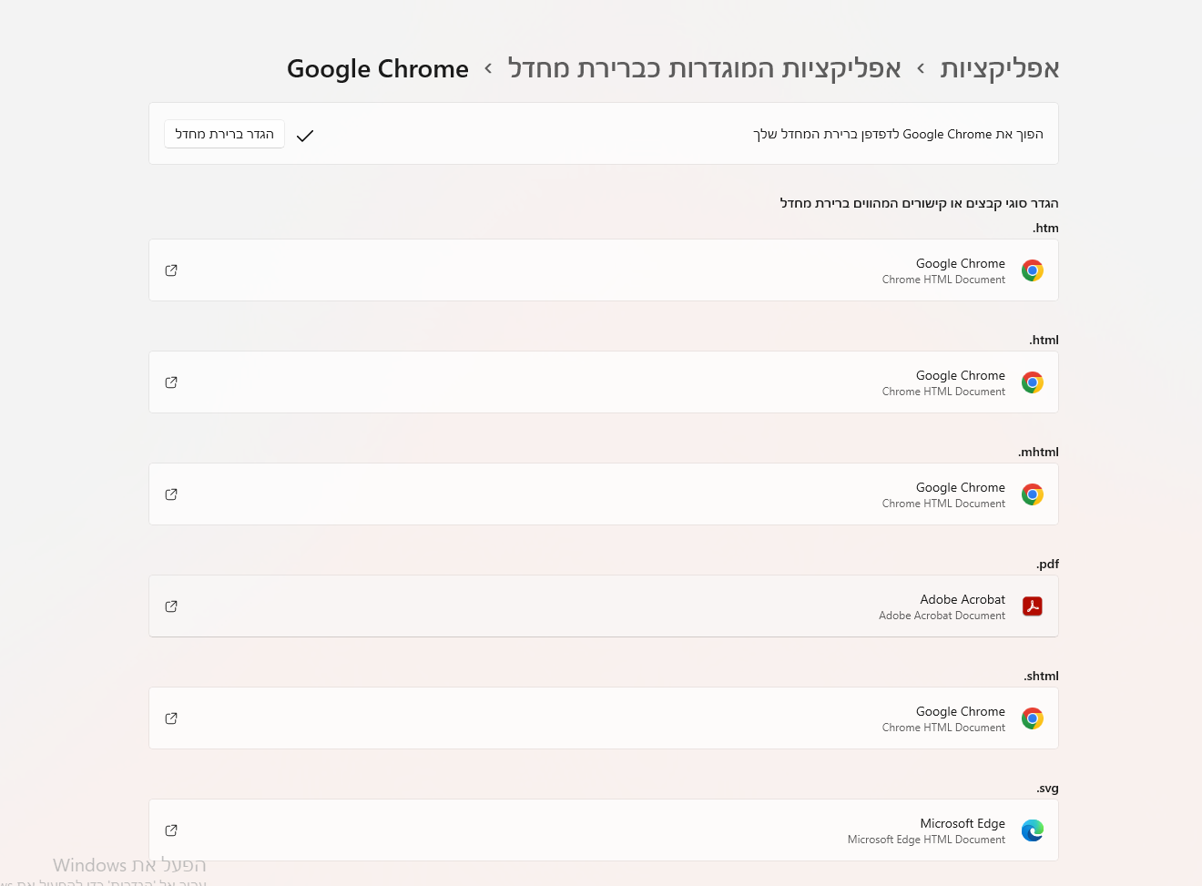Change the default app for .mhtml
This screenshot has height=886, width=1202.
[604, 494]
